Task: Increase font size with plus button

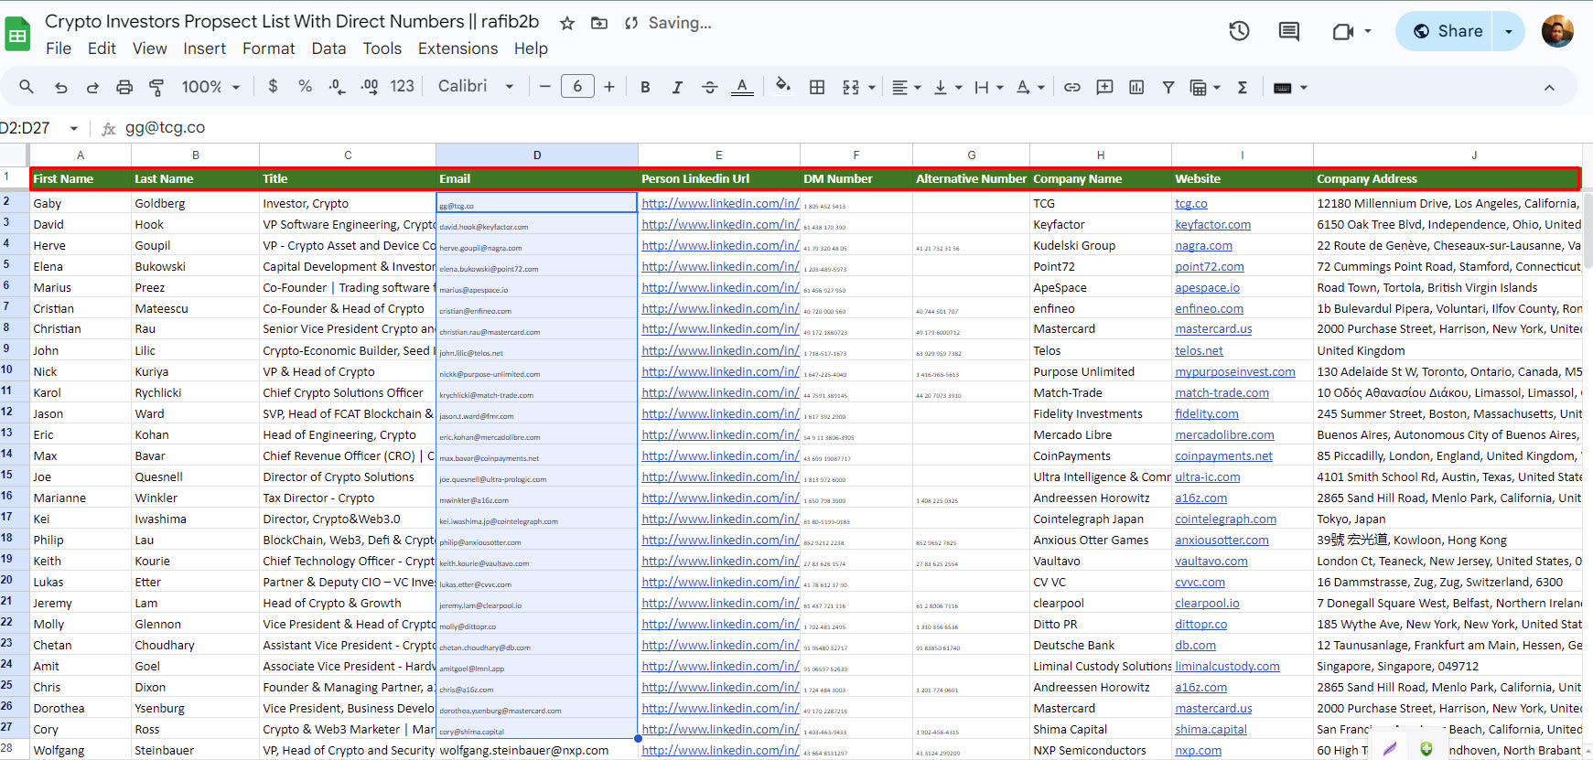Action: pyautogui.click(x=609, y=87)
